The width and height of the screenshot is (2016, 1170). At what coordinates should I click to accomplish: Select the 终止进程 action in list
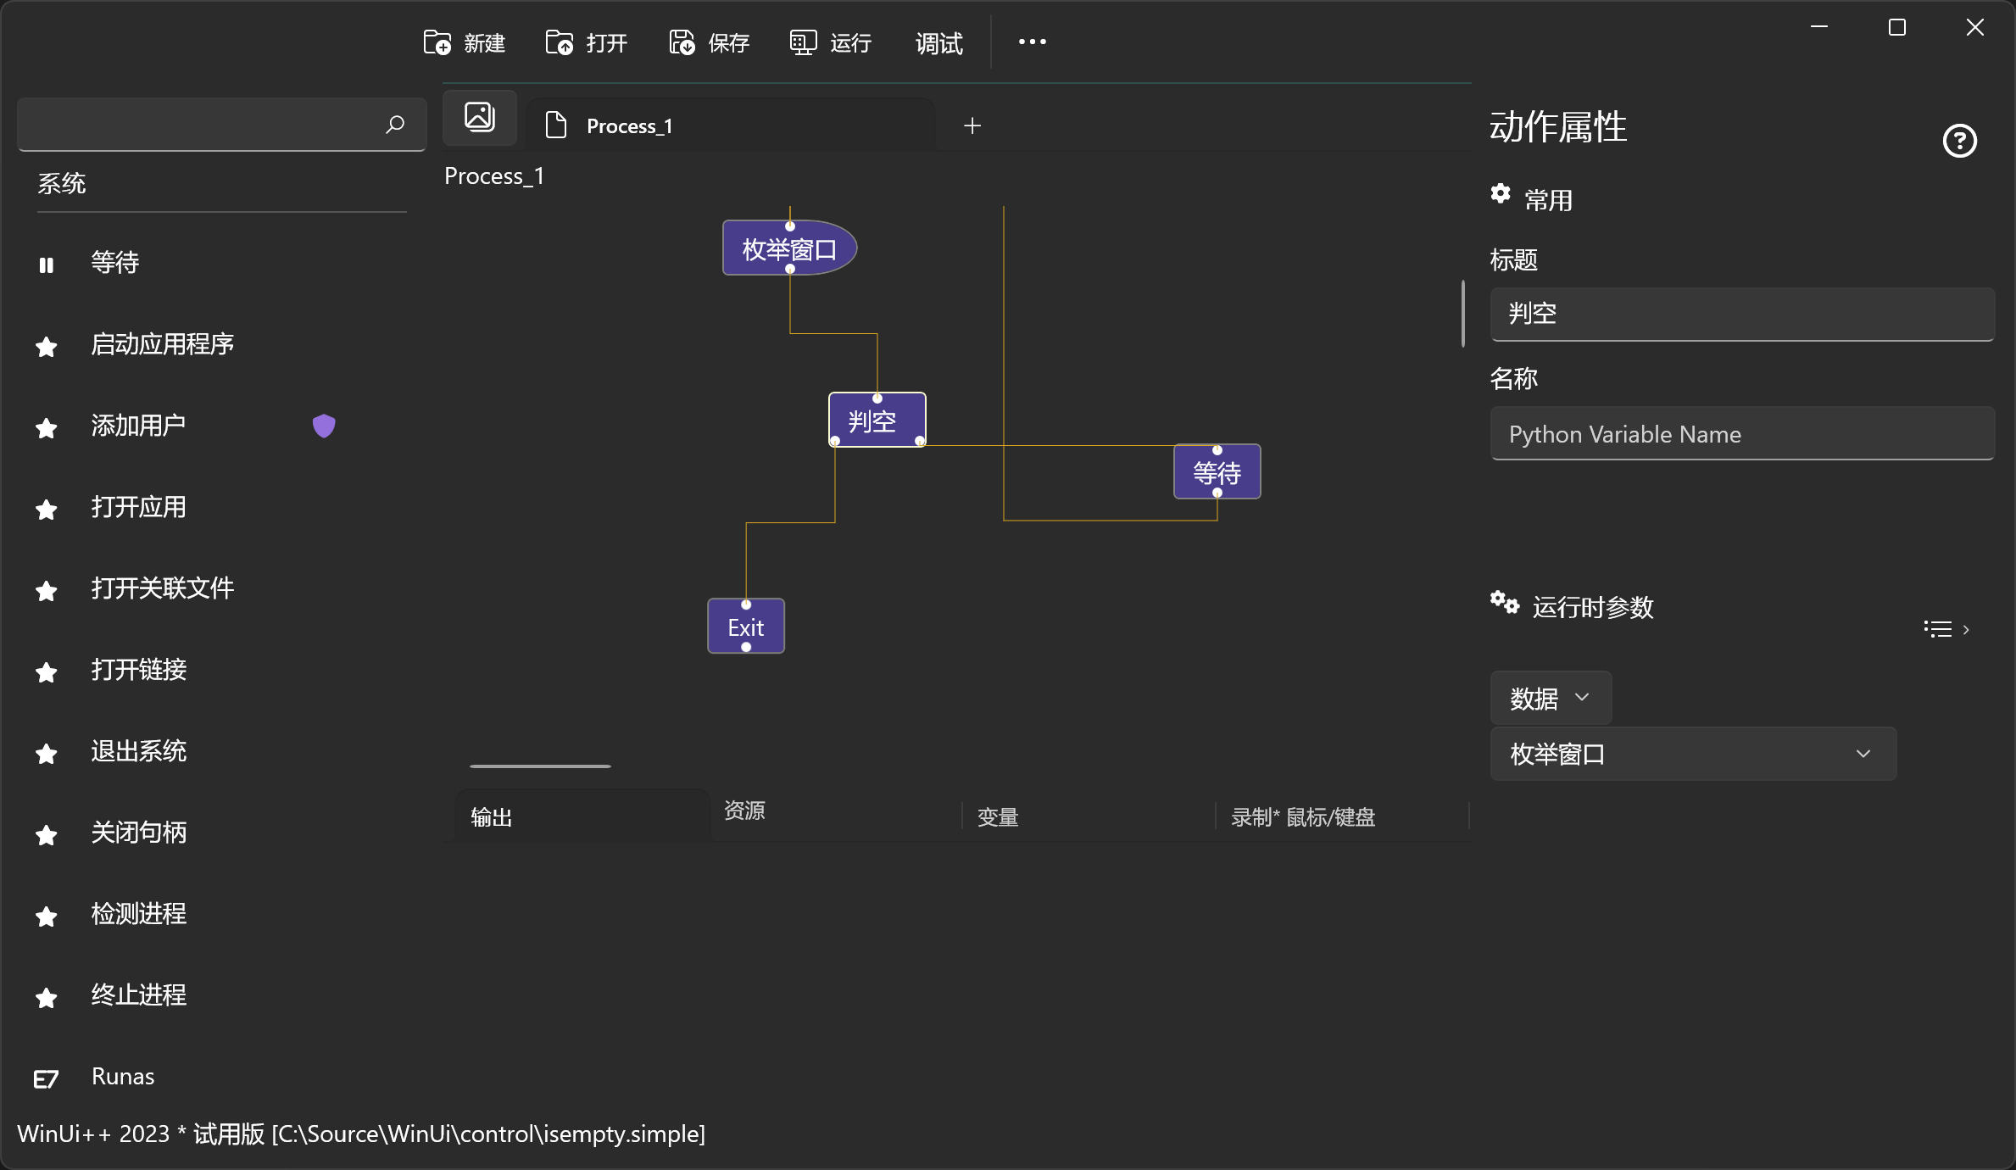[139, 994]
